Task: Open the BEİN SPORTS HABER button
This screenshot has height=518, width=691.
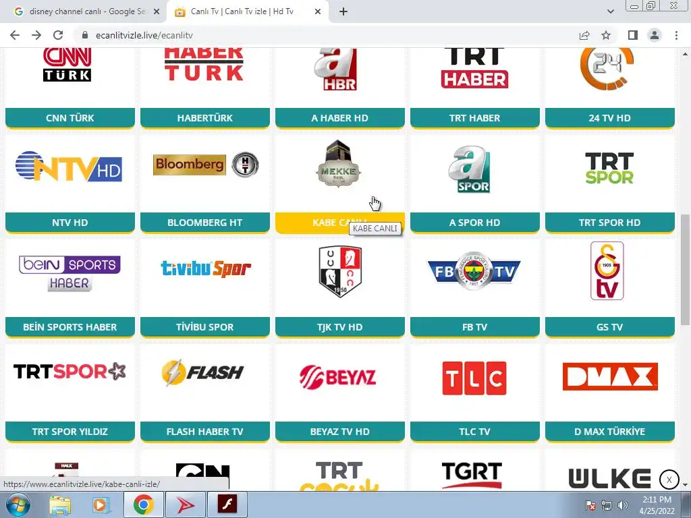Action: tap(70, 327)
